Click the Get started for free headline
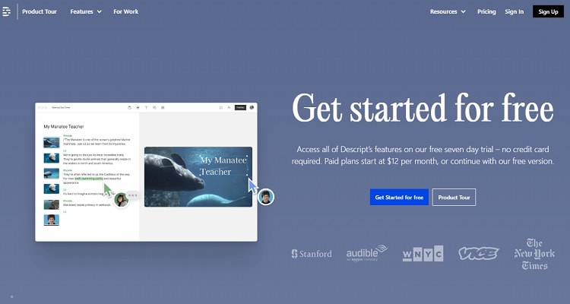This screenshot has height=304, width=570. click(x=423, y=108)
